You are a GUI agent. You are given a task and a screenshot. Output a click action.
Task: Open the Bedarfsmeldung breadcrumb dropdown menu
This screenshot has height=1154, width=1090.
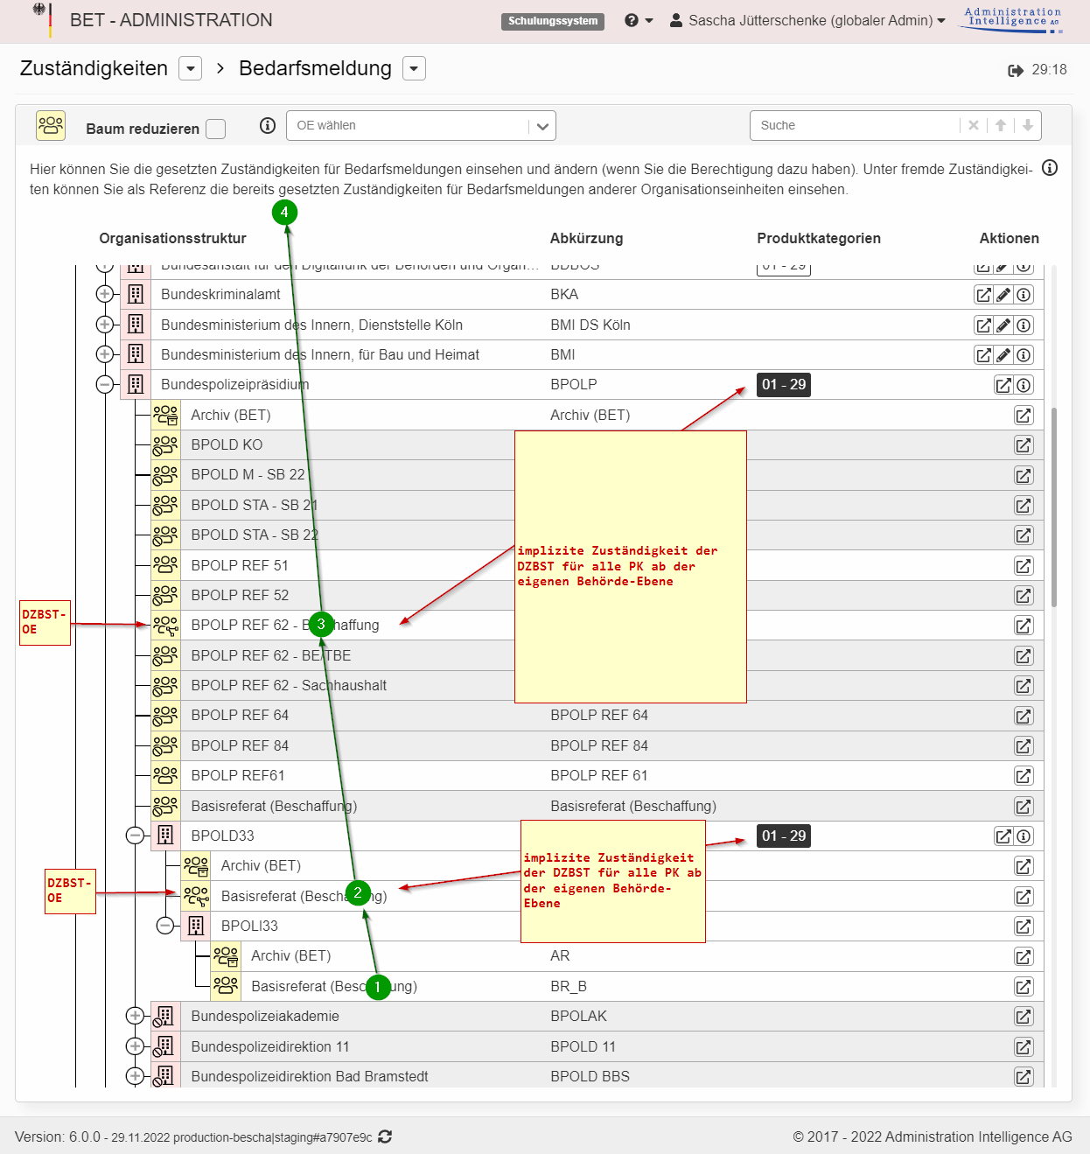click(414, 68)
